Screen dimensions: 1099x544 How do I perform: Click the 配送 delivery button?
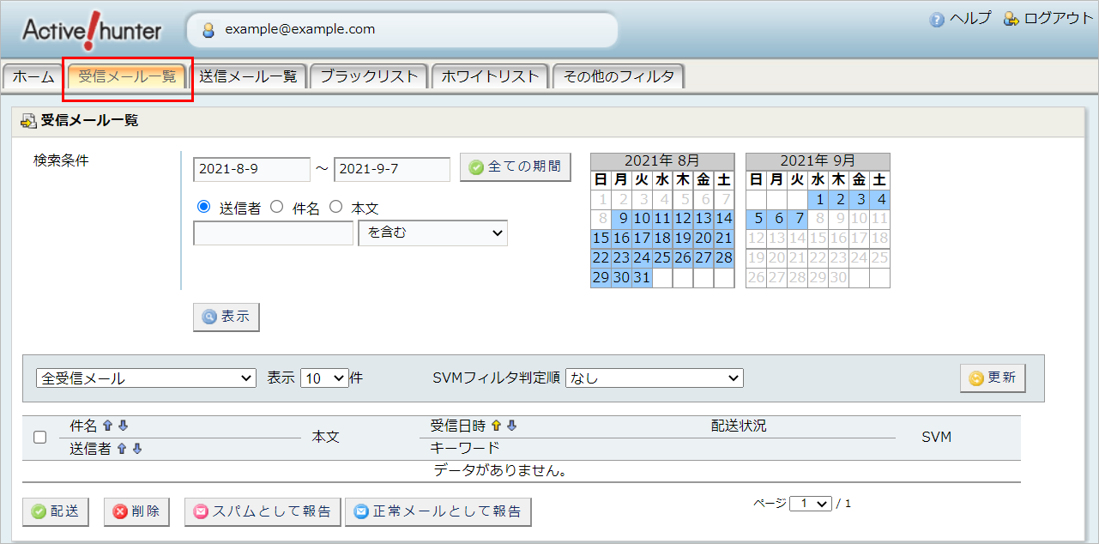coord(55,511)
